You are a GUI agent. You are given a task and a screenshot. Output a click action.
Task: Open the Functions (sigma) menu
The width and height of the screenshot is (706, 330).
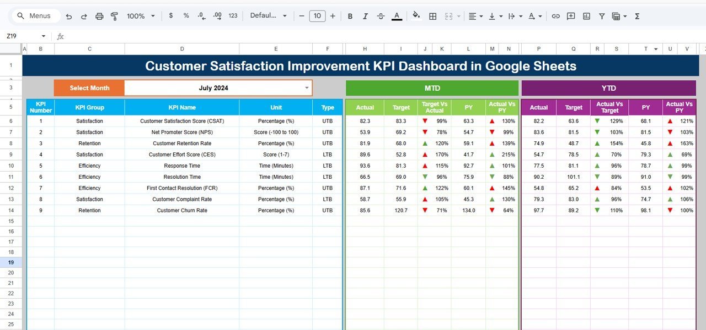637,16
